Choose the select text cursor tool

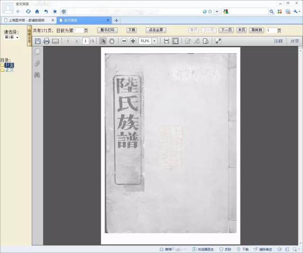click(103, 41)
